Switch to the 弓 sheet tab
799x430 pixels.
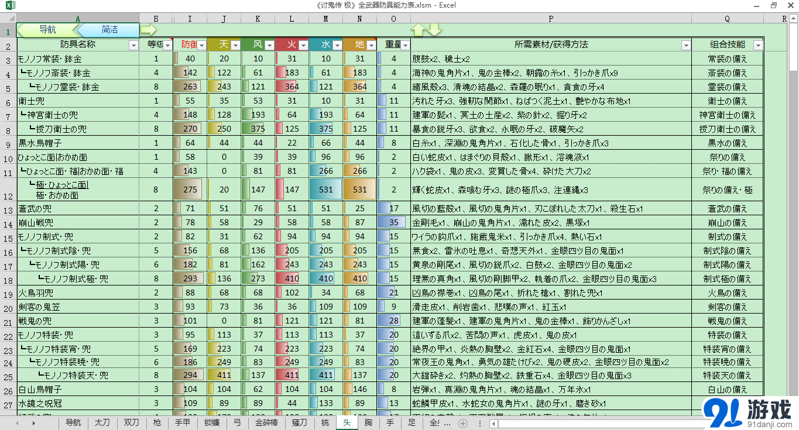(x=237, y=422)
